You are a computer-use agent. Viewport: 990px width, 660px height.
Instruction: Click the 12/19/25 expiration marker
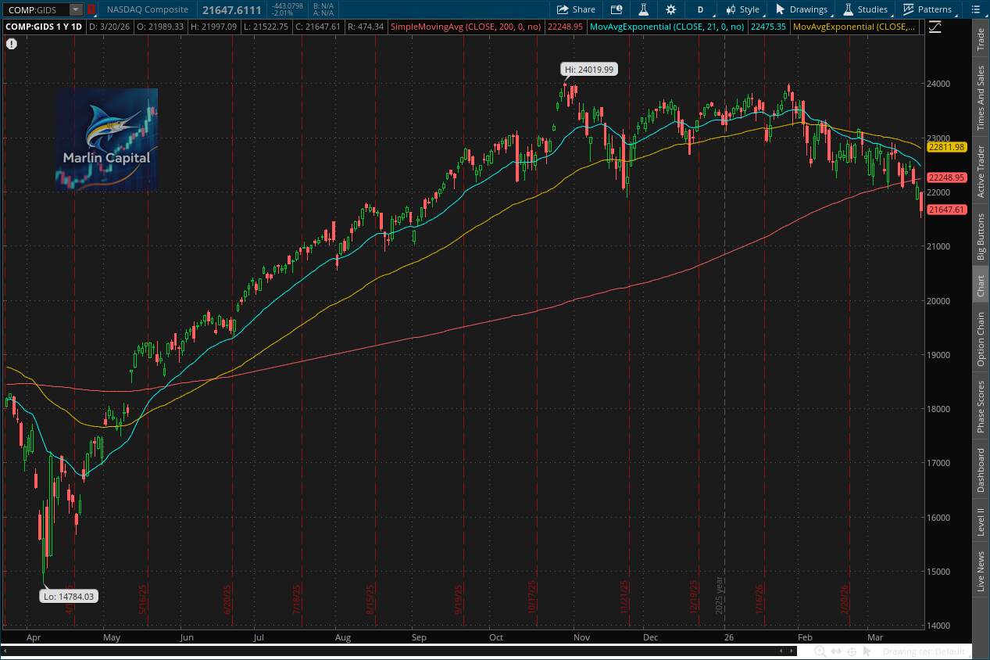click(695, 598)
